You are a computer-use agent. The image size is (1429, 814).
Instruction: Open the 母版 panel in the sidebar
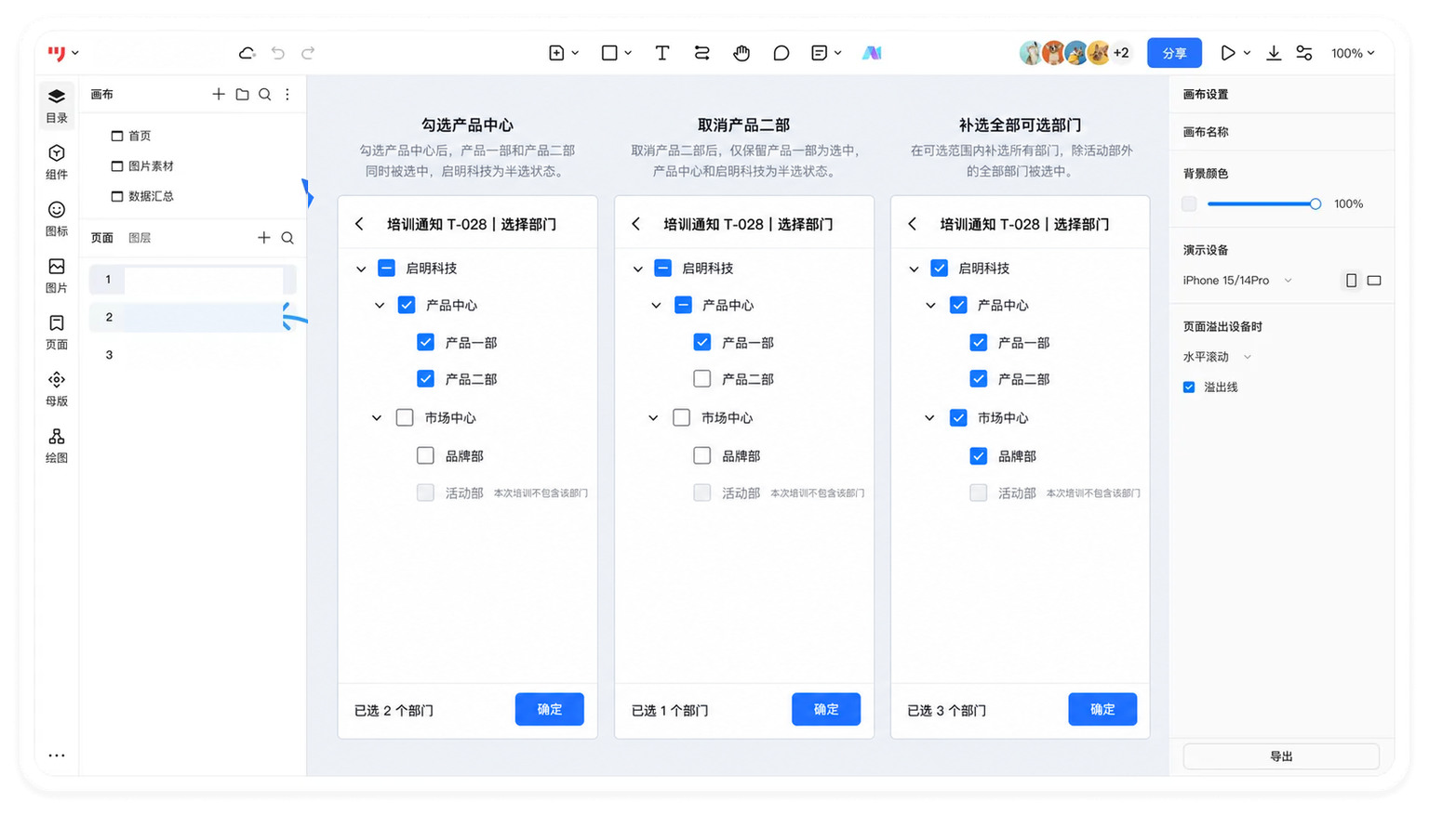point(57,389)
